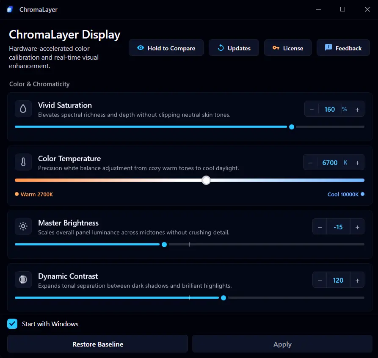Click the Dynamic Contrast value field 120
The height and width of the screenshot is (358, 378).
[x=338, y=281]
